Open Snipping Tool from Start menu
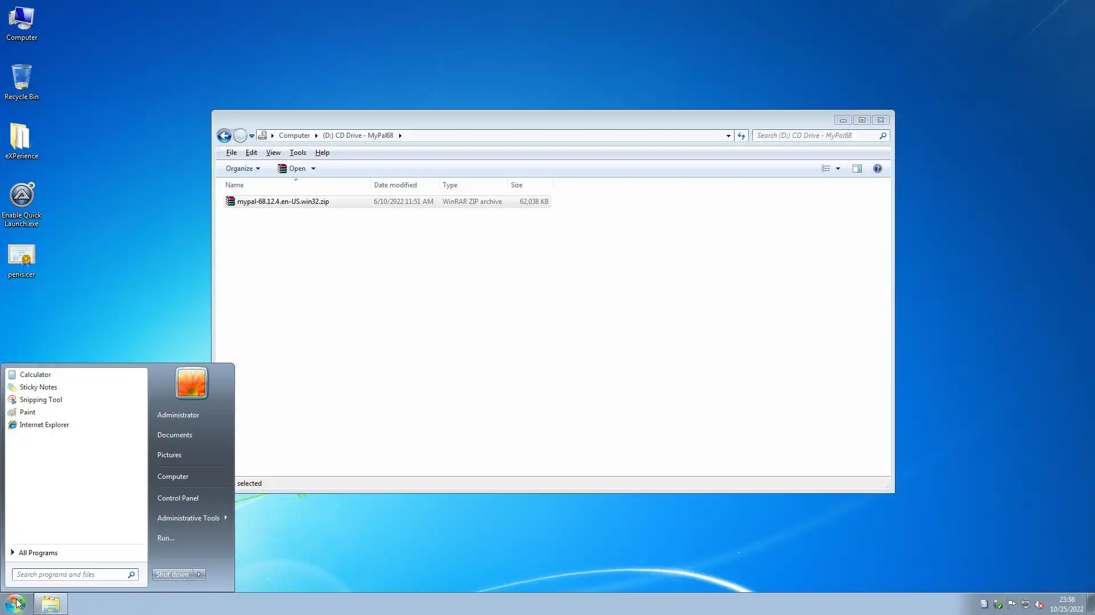This screenshot has width=1095, height=615. [40, 400]
